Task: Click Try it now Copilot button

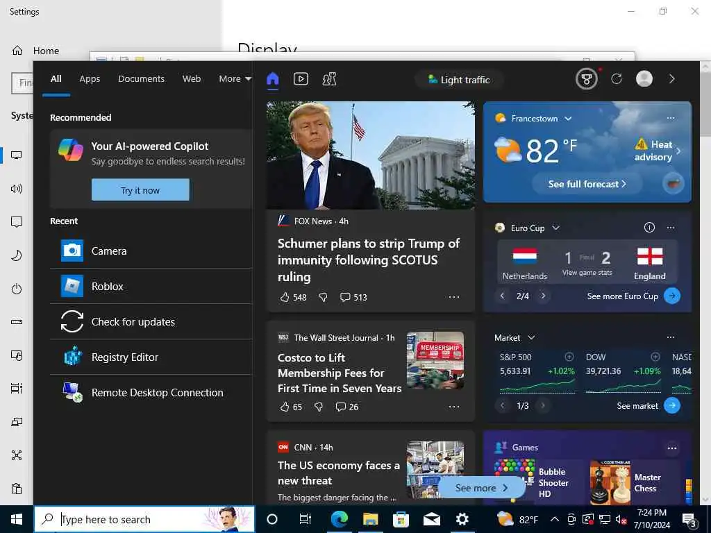Action: [x=140, y=190]
